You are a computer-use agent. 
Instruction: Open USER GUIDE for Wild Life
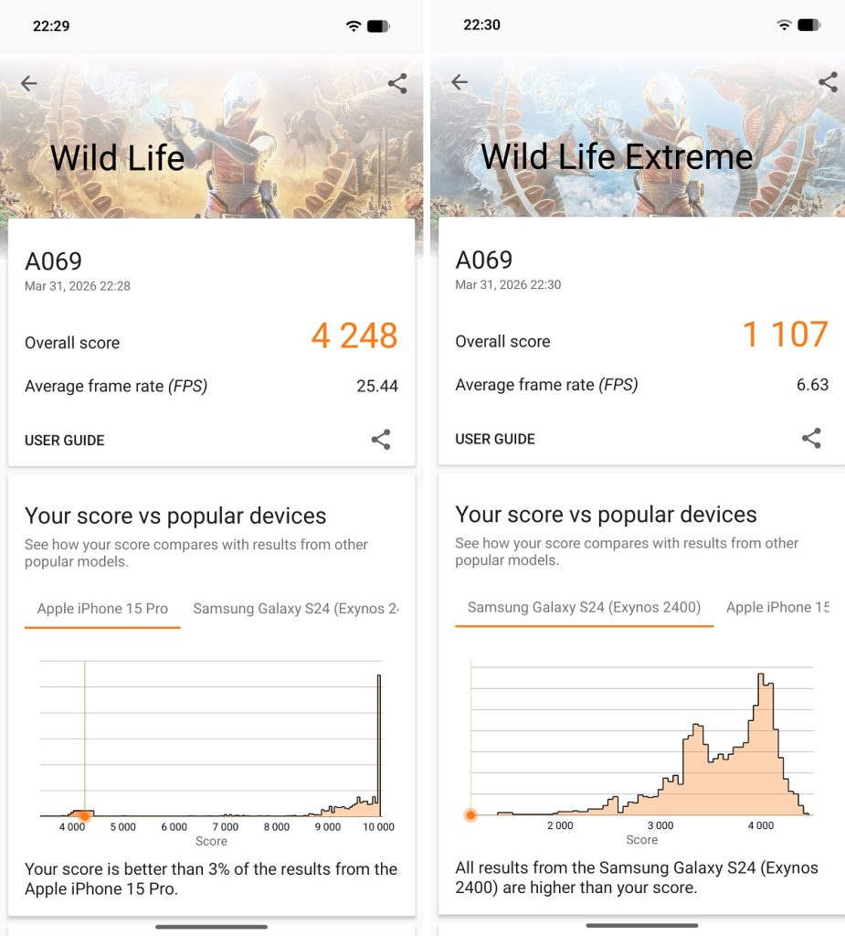pos(65,441)
